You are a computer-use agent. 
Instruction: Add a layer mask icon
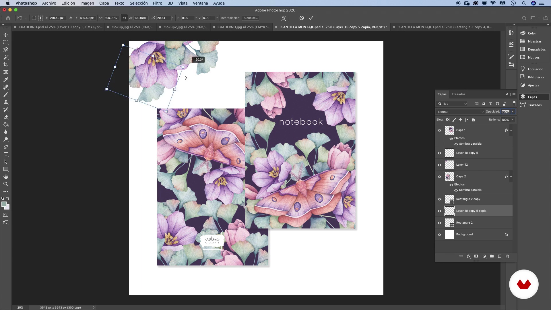476,256
